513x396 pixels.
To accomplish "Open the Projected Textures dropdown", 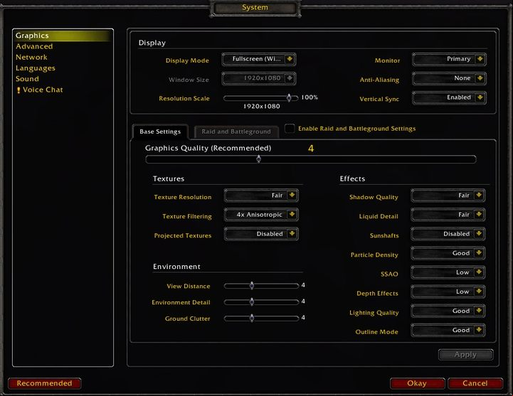I will (x=261, y=234).
